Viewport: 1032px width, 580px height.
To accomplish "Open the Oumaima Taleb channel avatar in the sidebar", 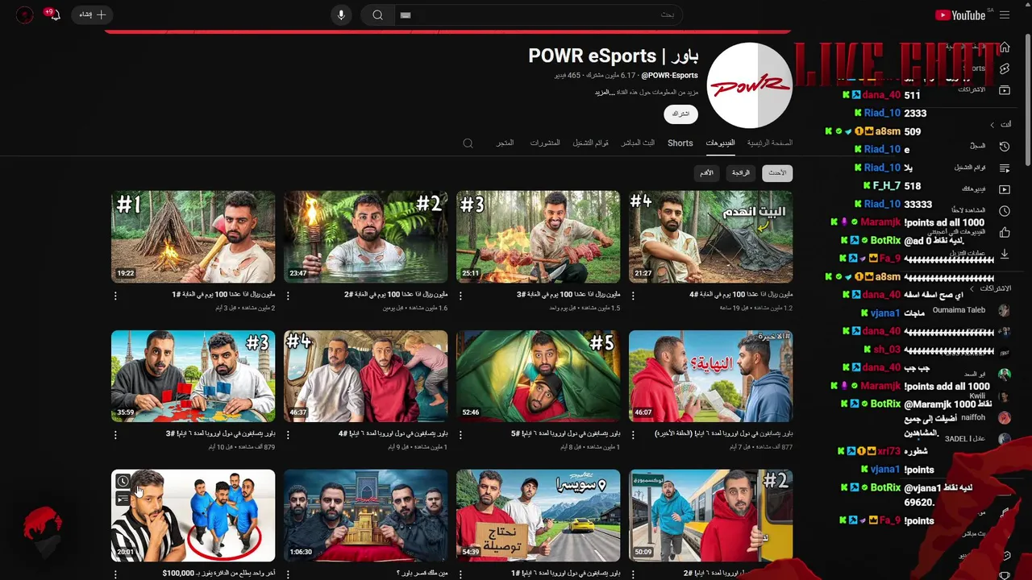I will coord(1004,310).
